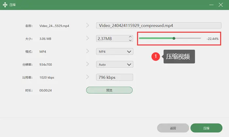Click the 预览 preview button
This screenshot has height=137, width=229.
(109, 90)
